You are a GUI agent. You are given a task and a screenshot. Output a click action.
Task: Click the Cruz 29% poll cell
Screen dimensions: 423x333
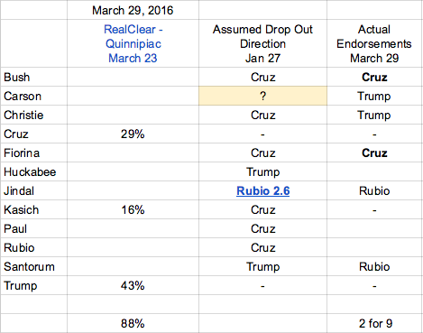click(133, 134)
